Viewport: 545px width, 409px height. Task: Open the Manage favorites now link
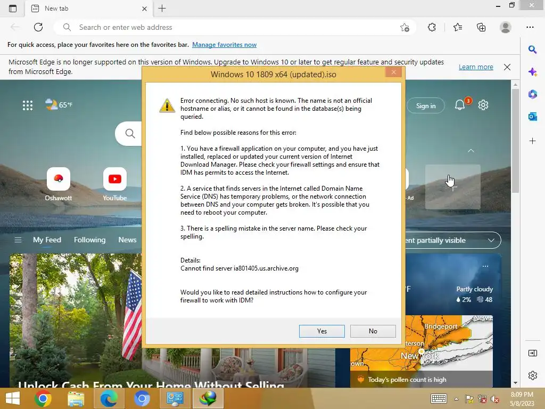[224, 45]
